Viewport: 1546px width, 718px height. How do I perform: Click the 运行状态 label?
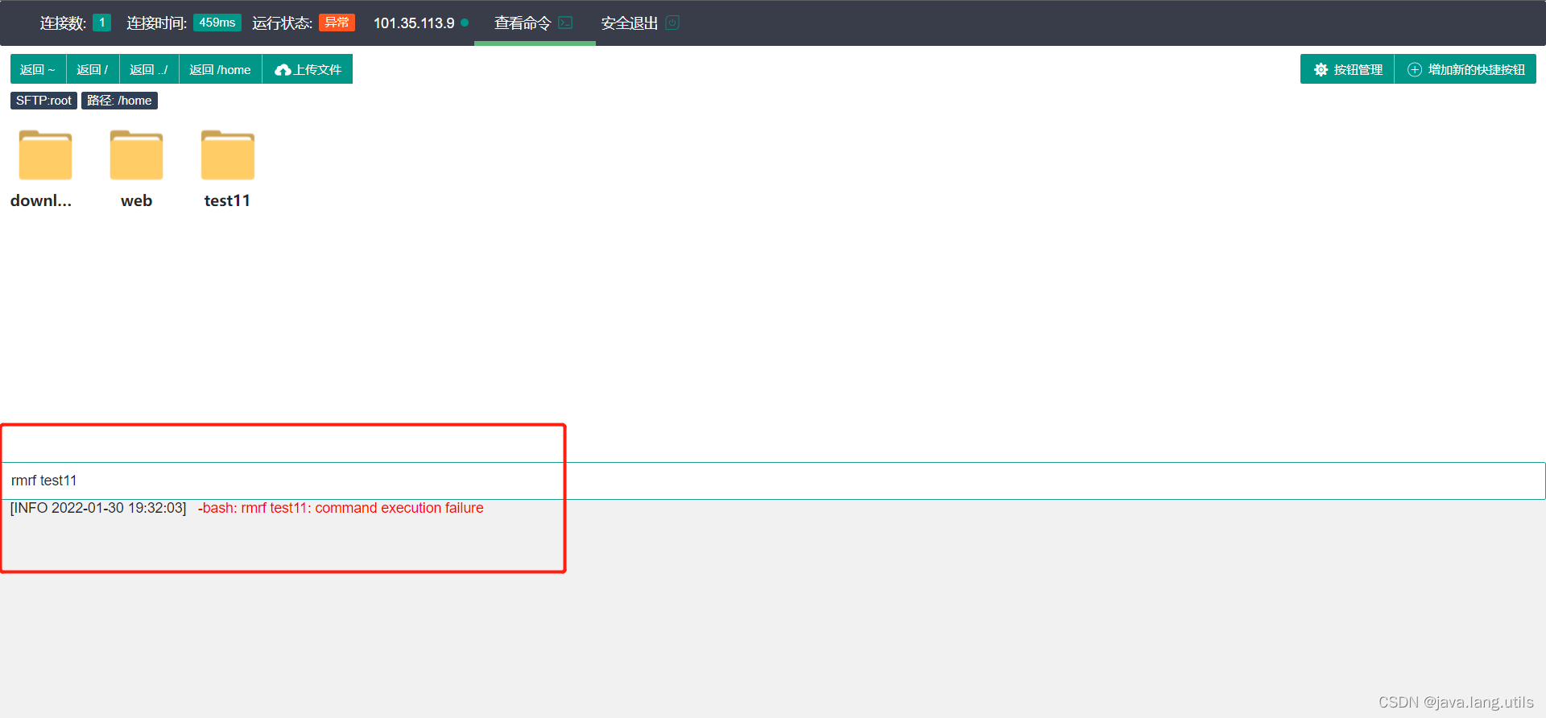coord(282,23)
